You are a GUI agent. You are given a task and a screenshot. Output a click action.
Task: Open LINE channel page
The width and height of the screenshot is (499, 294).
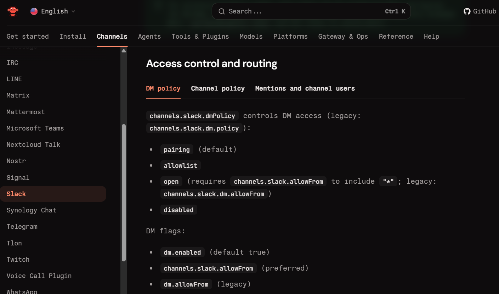tap(14, 79)
